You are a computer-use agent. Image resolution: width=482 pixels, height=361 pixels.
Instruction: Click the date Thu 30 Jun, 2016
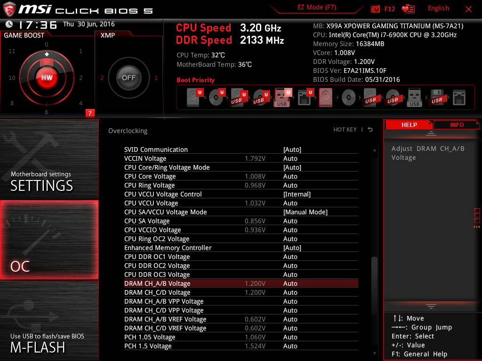click(89, 24)
